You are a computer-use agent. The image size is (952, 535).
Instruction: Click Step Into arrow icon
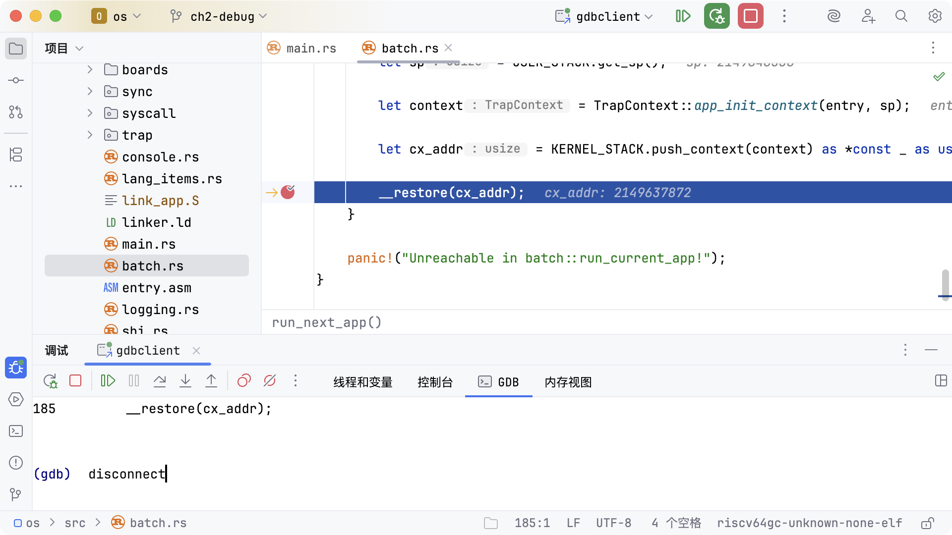click(185, 381)
